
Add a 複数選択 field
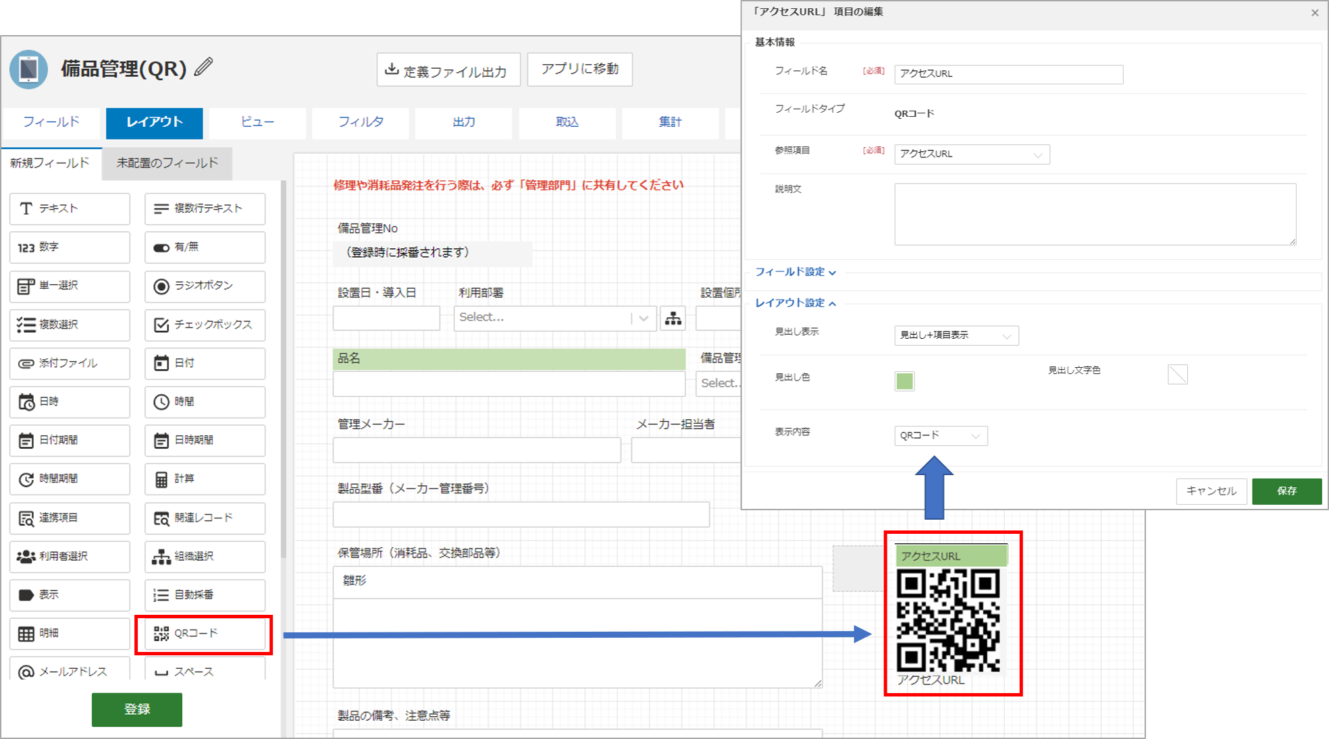(70, 325)
